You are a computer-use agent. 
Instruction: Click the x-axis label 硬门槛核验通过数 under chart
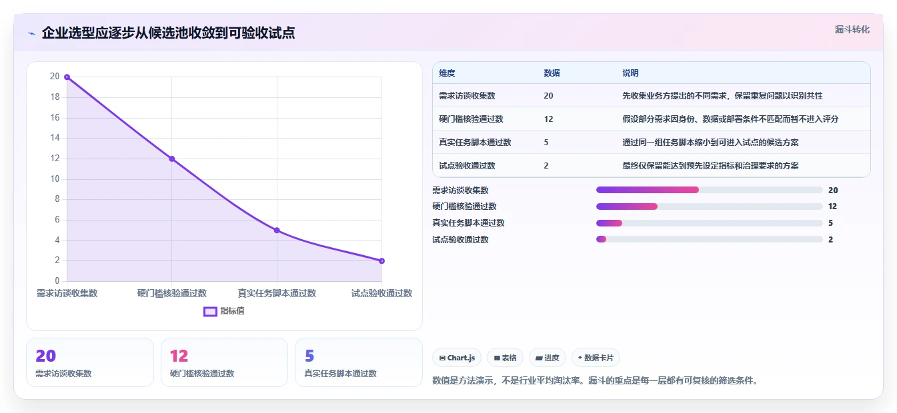pyautogui.click(x=171, y=293)
